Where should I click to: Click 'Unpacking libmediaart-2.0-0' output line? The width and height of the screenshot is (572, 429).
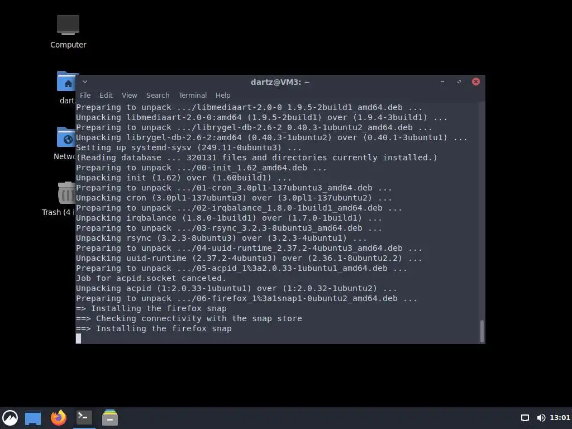coord(261,117)
